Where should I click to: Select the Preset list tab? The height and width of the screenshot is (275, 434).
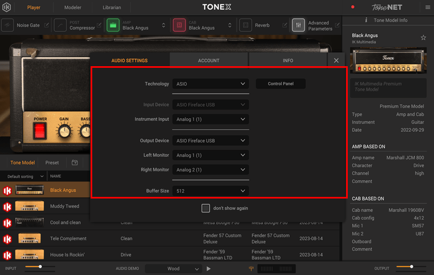tap(52, 163)
